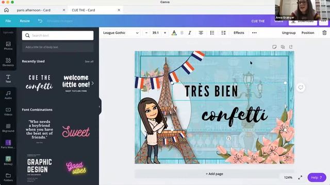
Task: Insert welcome little one text combination
Action: (x=76, y=83)
